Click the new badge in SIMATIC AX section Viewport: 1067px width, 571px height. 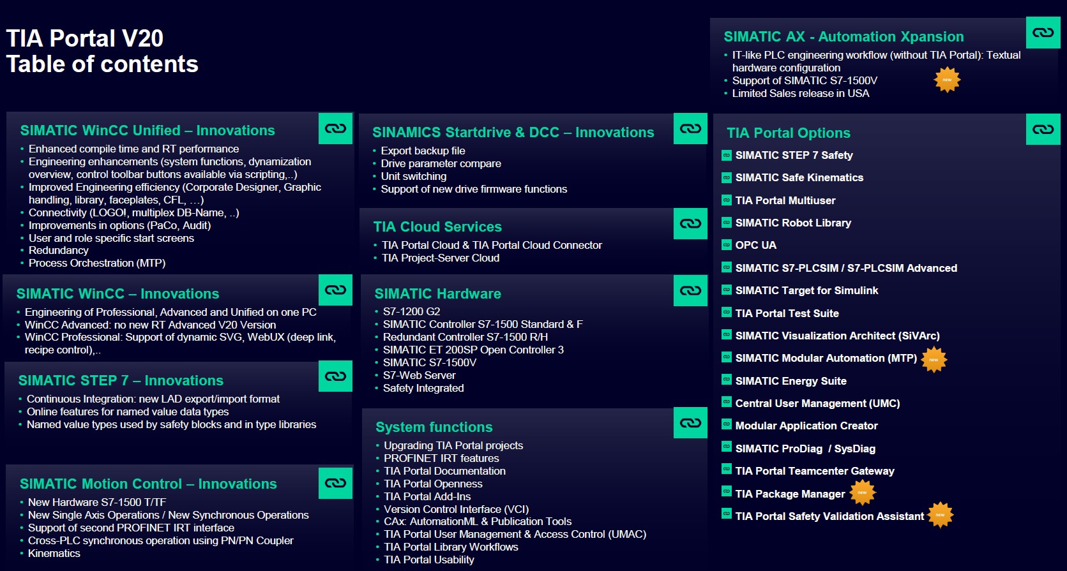tap(947, 80)
